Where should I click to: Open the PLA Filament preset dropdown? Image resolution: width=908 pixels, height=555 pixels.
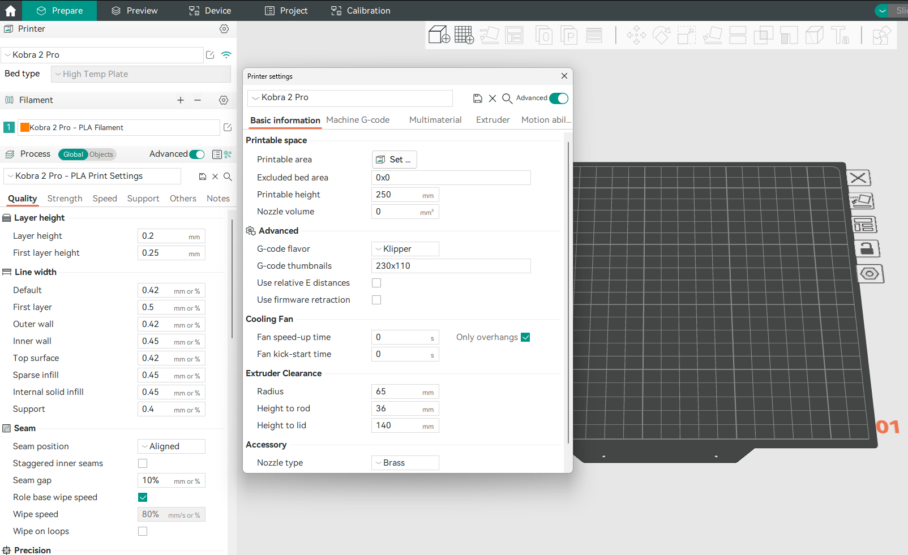tap(119, 127)
